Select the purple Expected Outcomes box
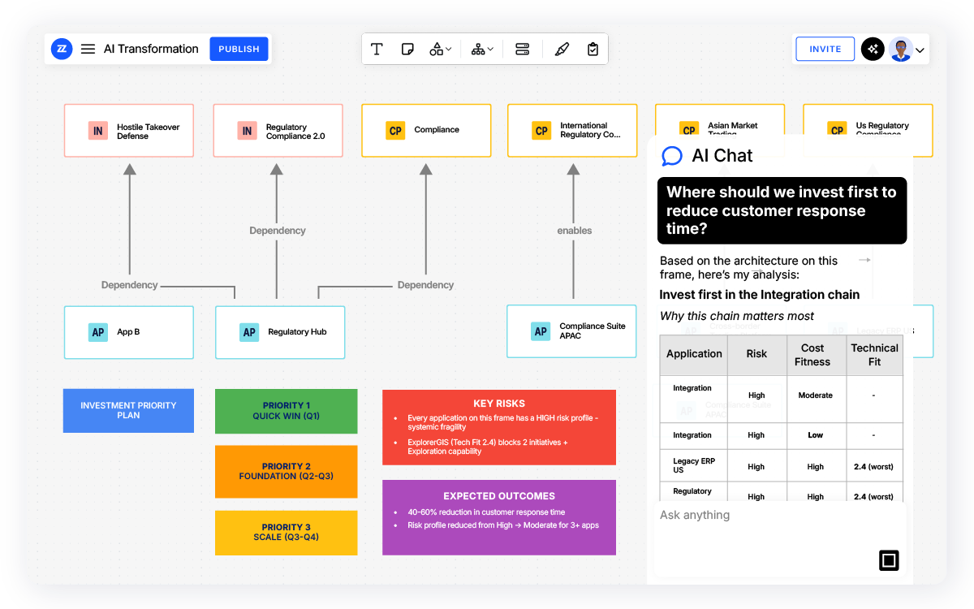The width and height of the screenshot is (974, 609). click(x=499, y=517)
